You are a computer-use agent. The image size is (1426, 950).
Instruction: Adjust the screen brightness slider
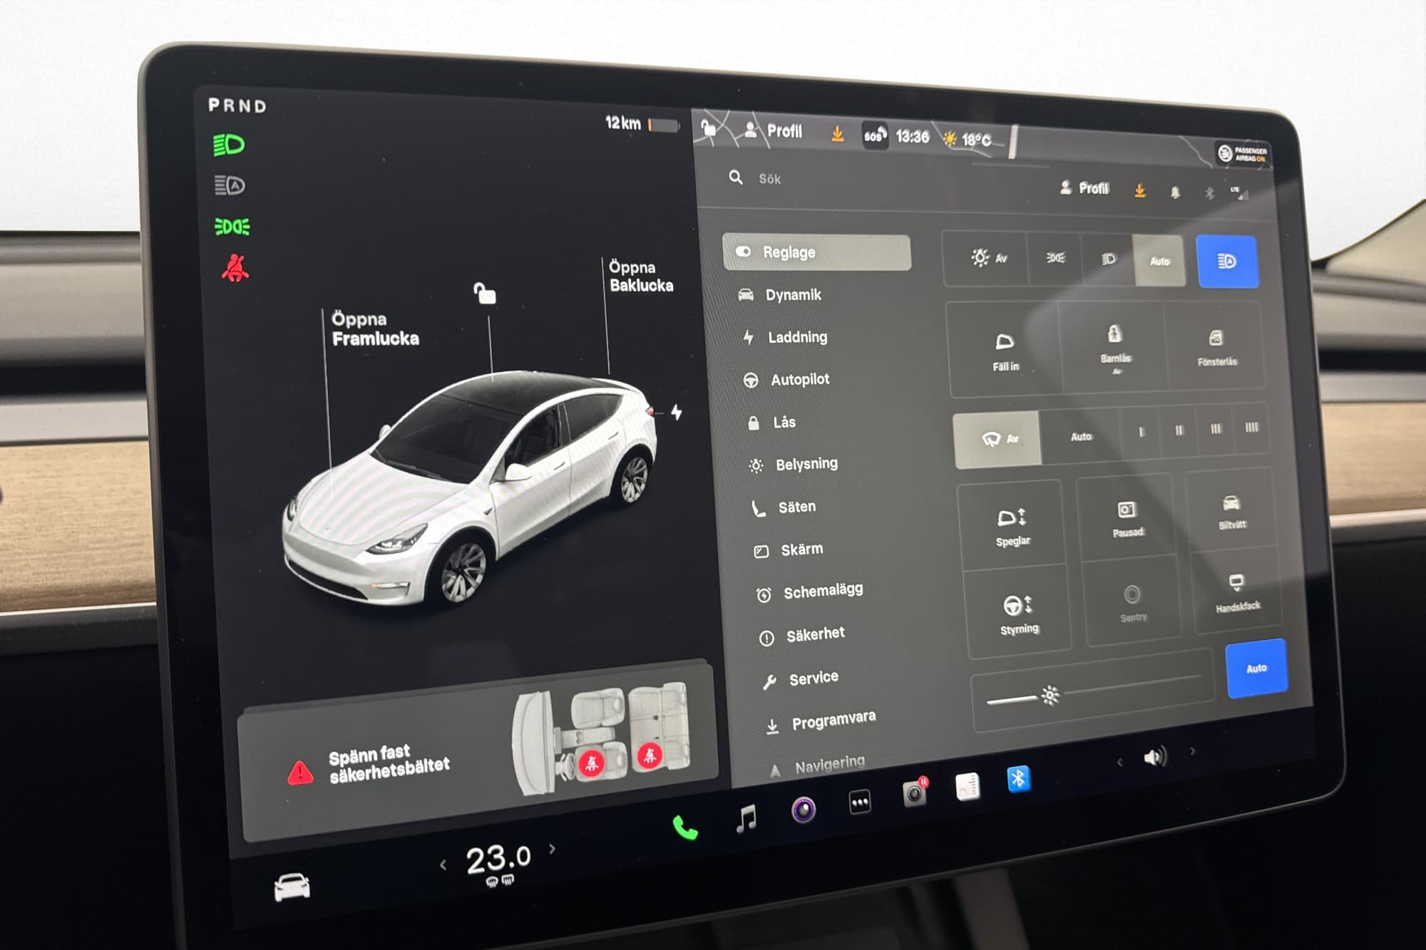click(1050, 695)
